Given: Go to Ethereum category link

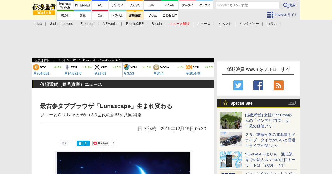Looking at the screenshot, I should click(x=88, y=24).
